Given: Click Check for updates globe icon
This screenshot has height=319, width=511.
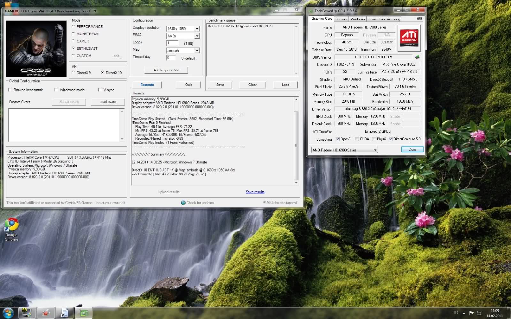Looking at the screenshot, I should (x=183, y=203).
